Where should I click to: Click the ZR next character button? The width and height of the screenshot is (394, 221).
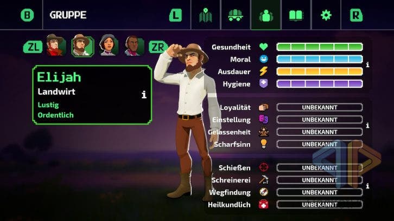coord(158,47)
